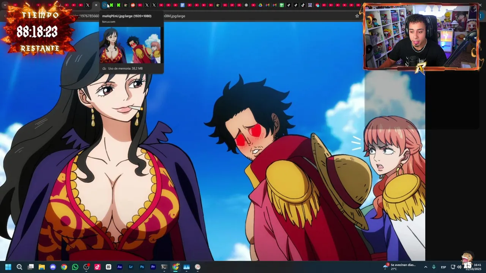Launch Adobe Premiere Pro from the taskbar
The width and height of the screenshot is (486, 273).
[x=153, y=267]
